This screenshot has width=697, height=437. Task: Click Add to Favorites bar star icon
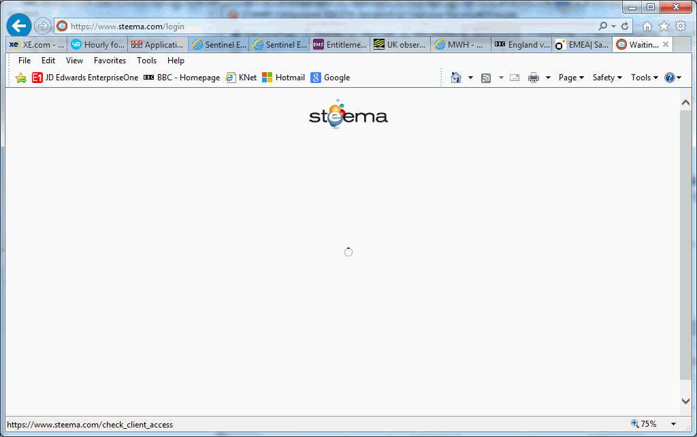tap(21, 78)
